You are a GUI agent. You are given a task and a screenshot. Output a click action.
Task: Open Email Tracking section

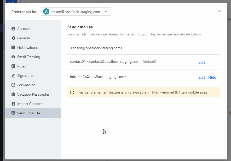[33, 57]
